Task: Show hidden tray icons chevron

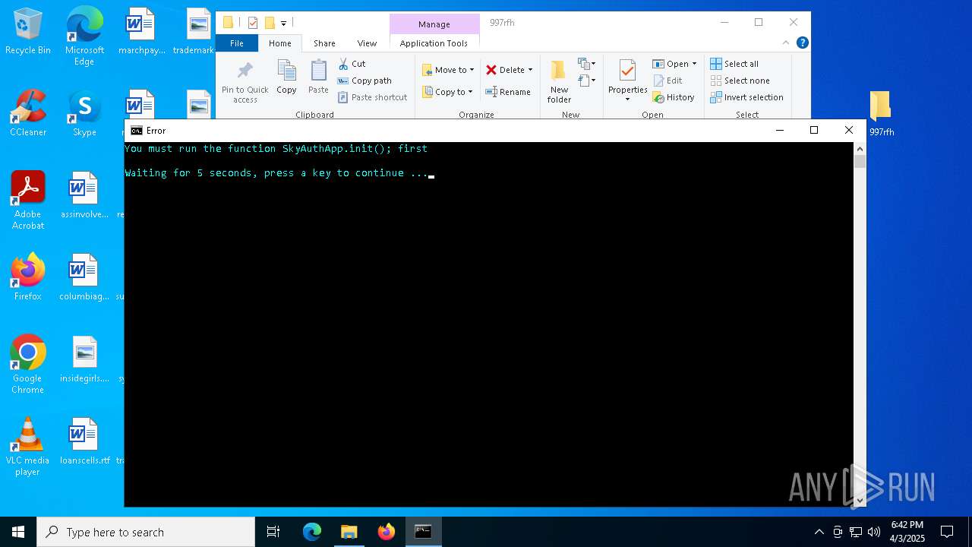Action: [819, 532]
